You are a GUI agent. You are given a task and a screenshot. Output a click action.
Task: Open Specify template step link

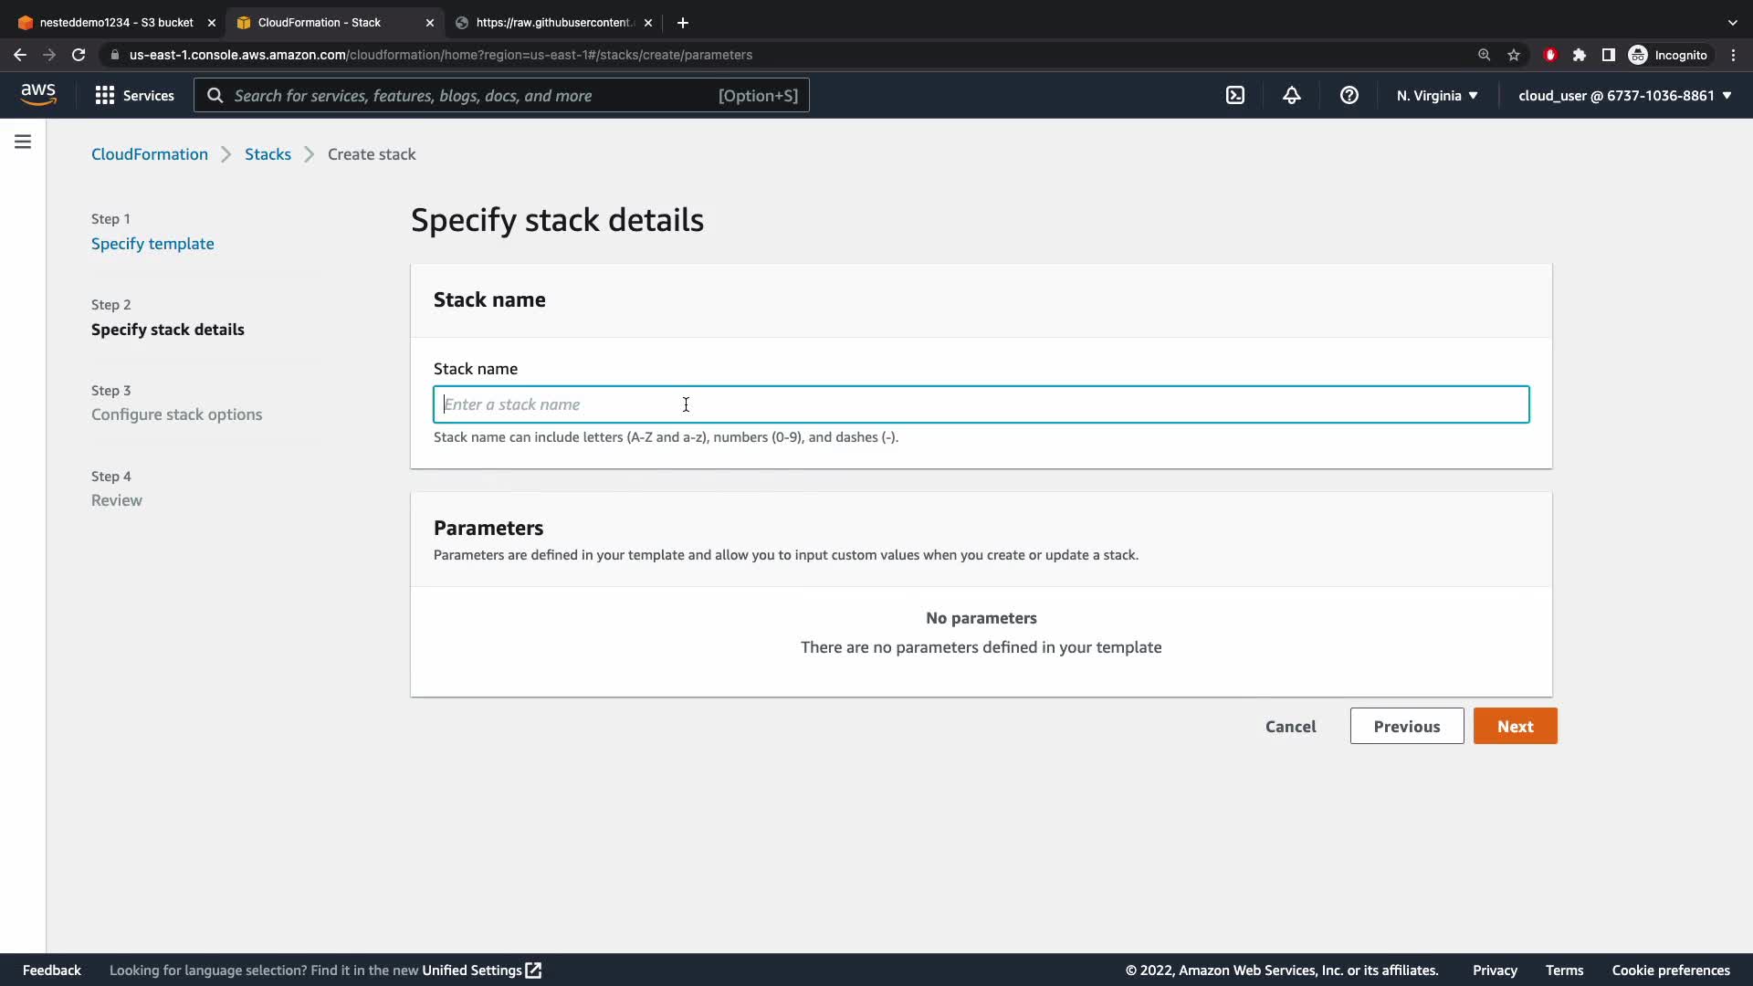[152, 244]
